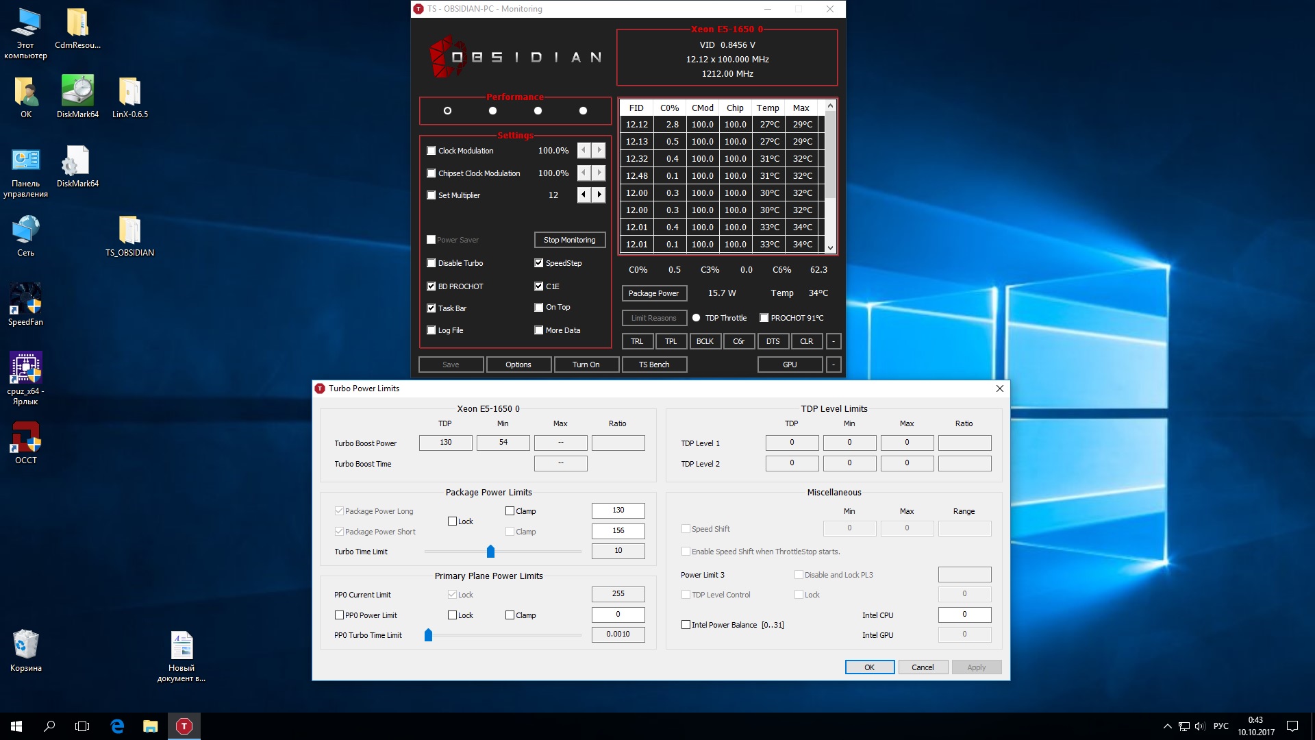Viewport: 1315px width, 740px height.
Task: Click the BCLK button
Action: [x=705, y=341]
